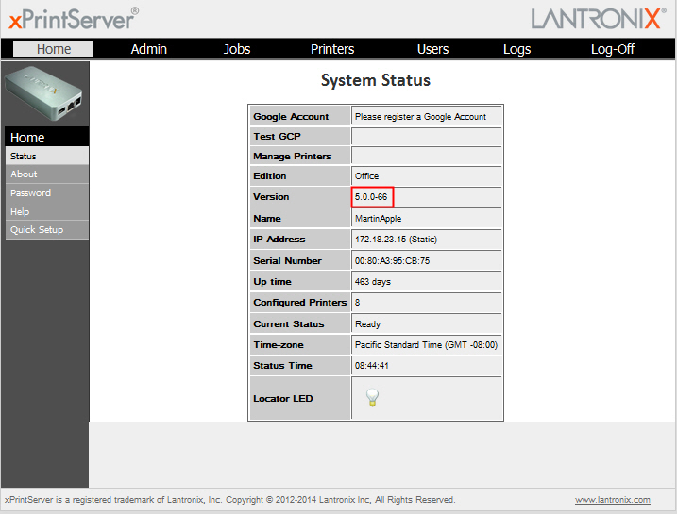
Task: Open Help from the sidebar
Action: tap(20, 212)
